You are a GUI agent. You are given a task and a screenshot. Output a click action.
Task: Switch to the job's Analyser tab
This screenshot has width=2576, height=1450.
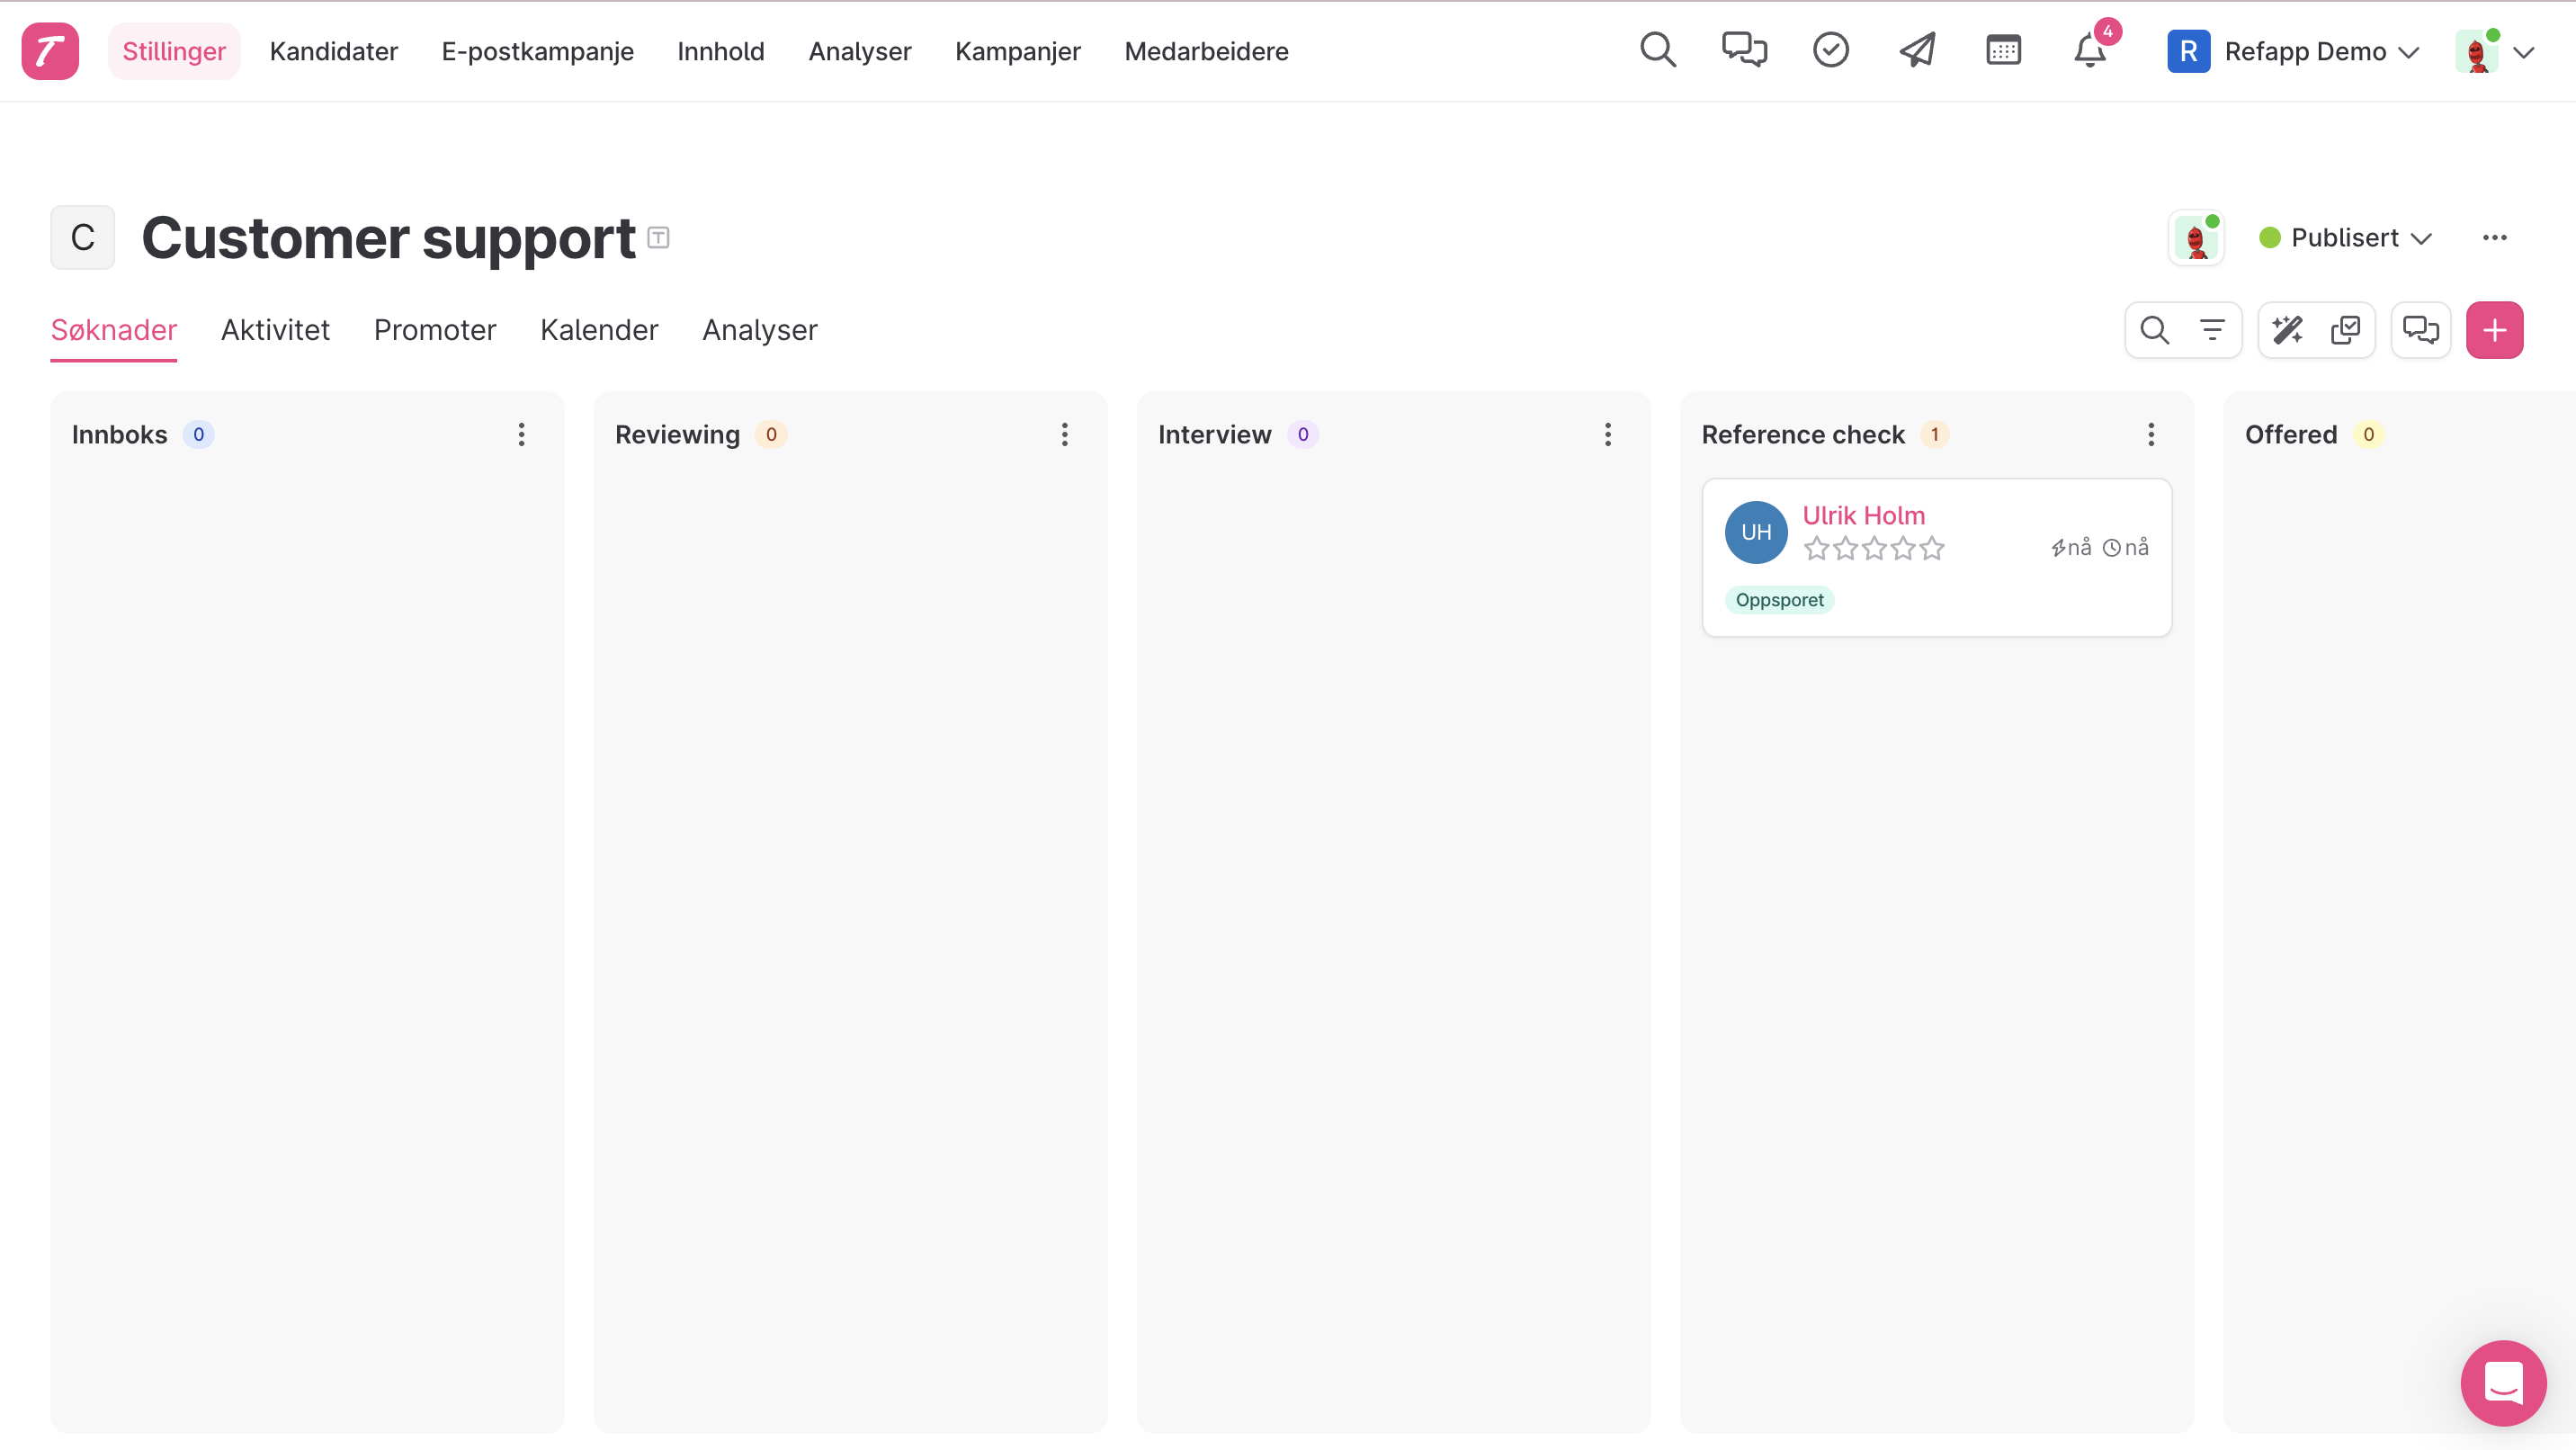[x=760, y=330]
